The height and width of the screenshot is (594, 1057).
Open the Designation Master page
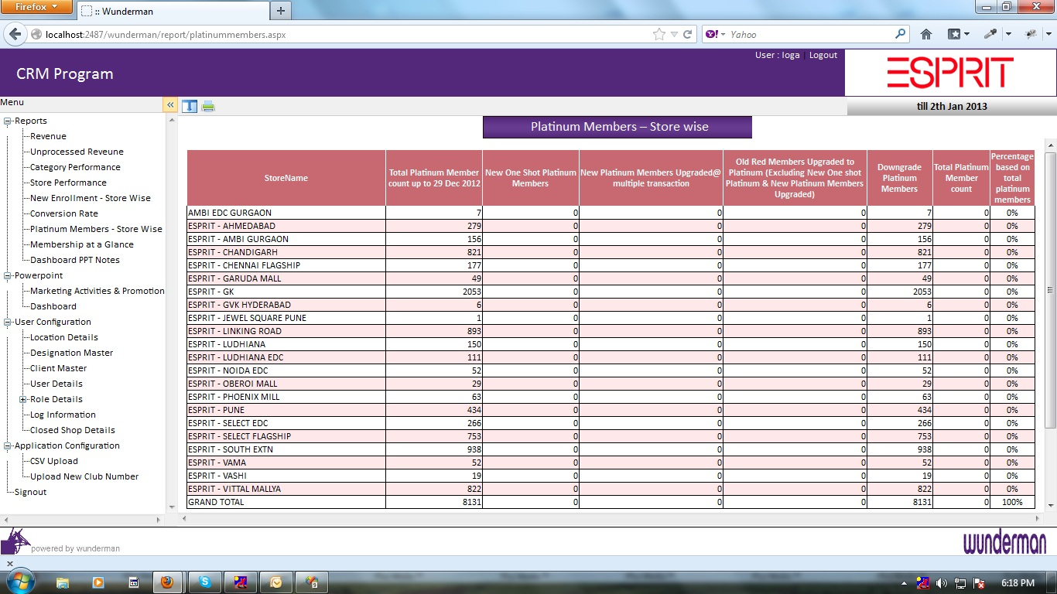pyautogui.click(x=71, y=353)
